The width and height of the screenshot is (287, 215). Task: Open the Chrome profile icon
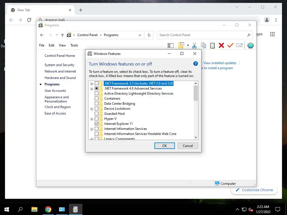267,20
